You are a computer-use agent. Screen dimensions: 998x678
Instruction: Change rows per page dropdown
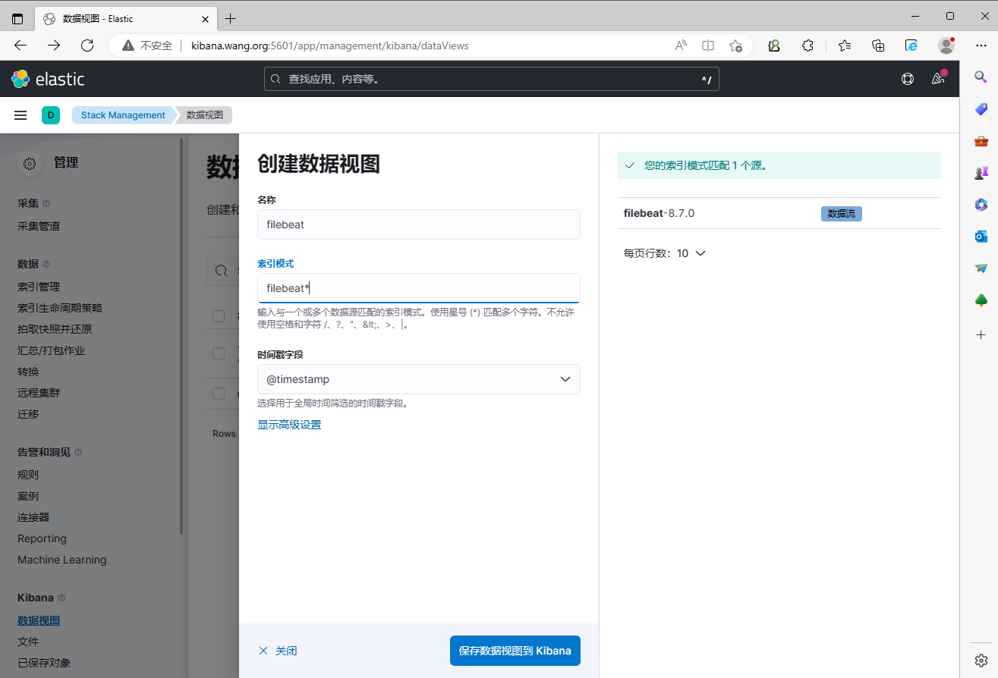pyautogui.click(x=664, y=253)
